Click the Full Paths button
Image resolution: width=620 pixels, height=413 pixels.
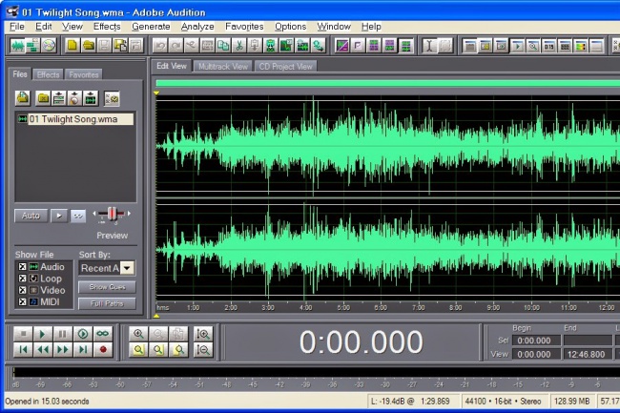point(107,303)
